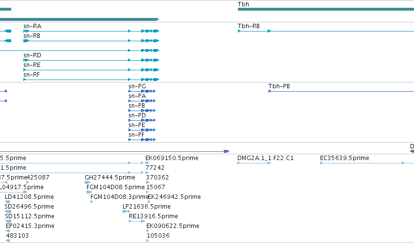
Task: Click the 483103 feature label
Action: (17, 236)
